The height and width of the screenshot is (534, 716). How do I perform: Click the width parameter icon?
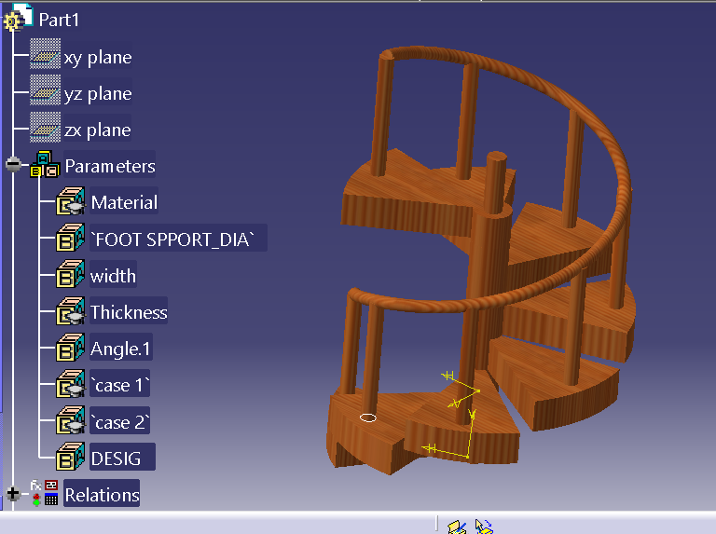click(70, 274)
